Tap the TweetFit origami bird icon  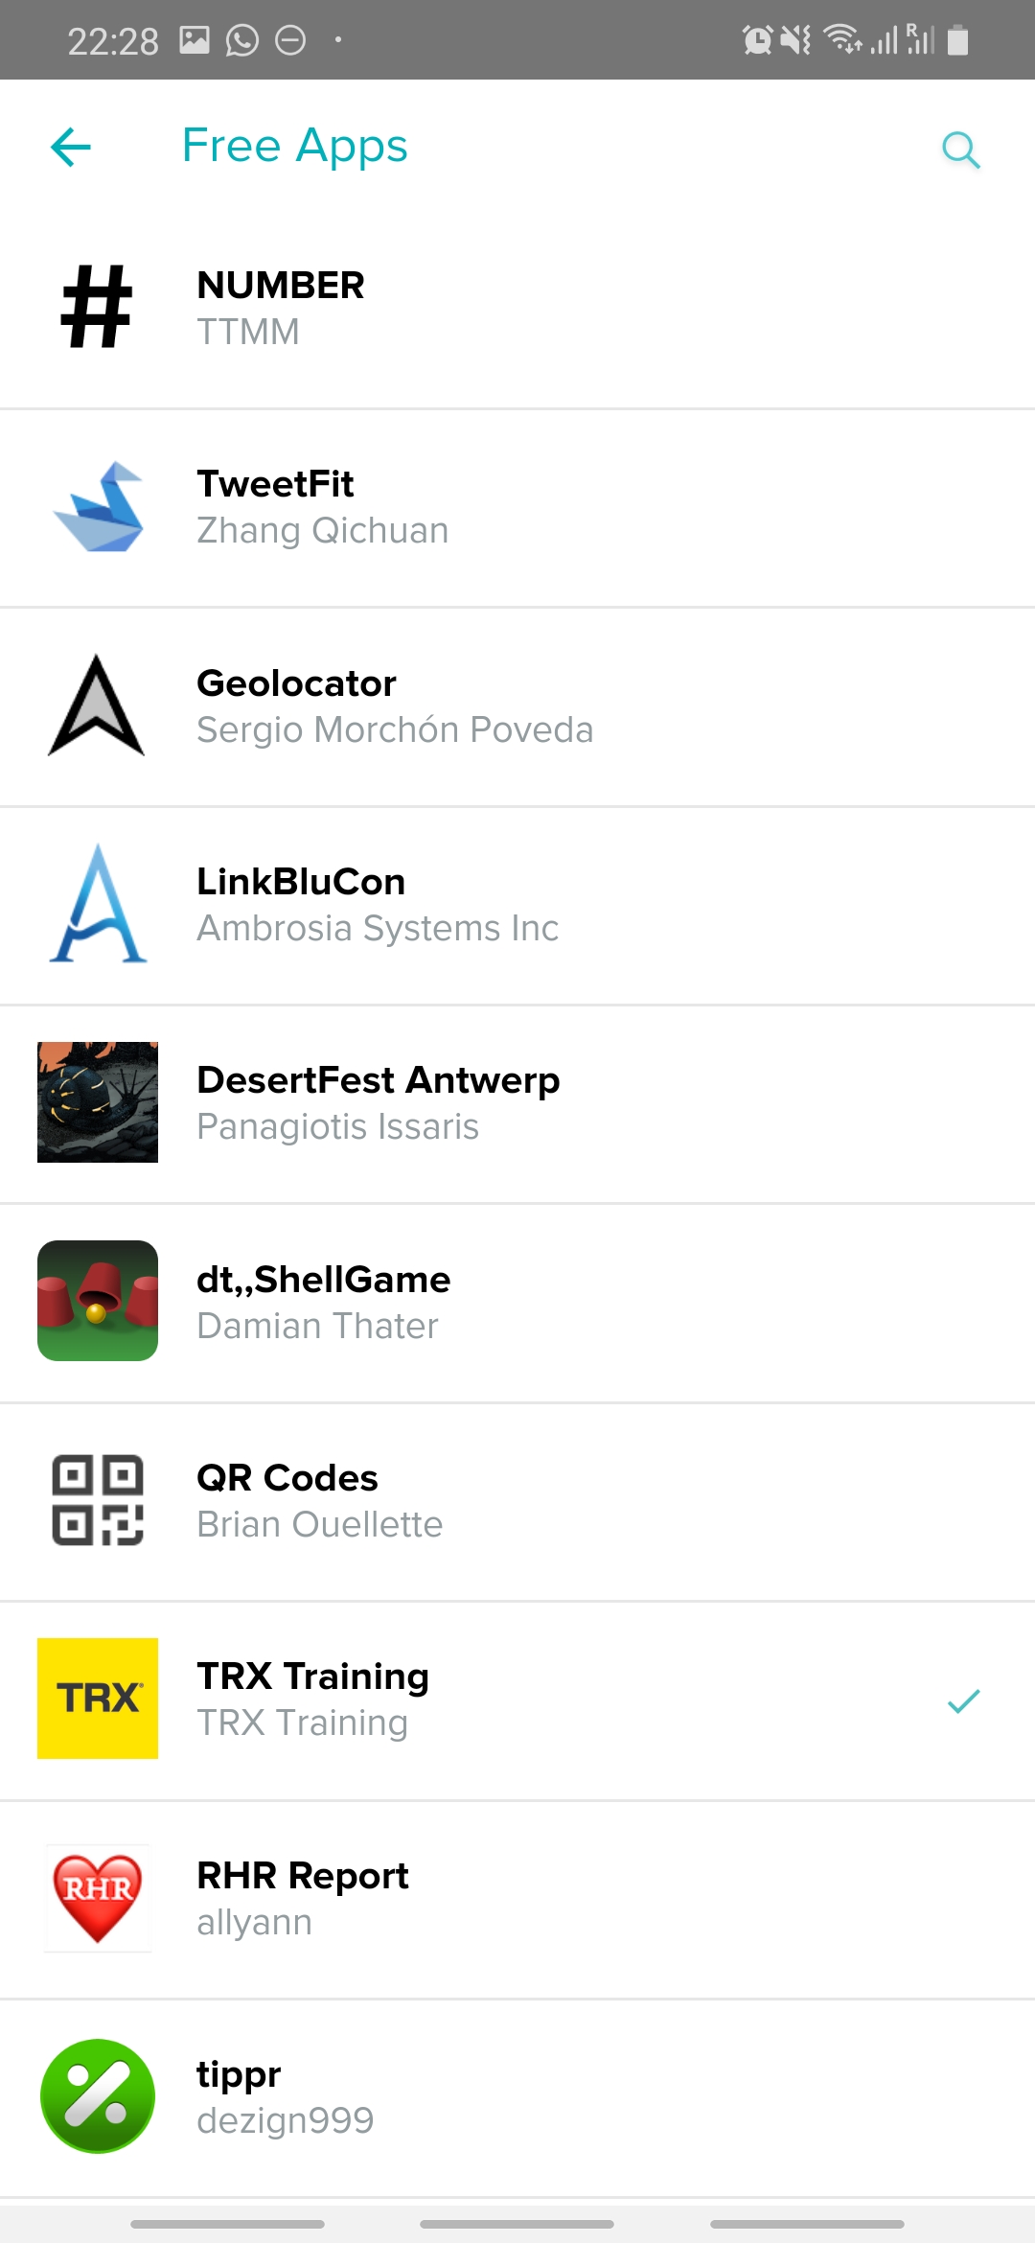pyautogui.click(x=99, y=507)
